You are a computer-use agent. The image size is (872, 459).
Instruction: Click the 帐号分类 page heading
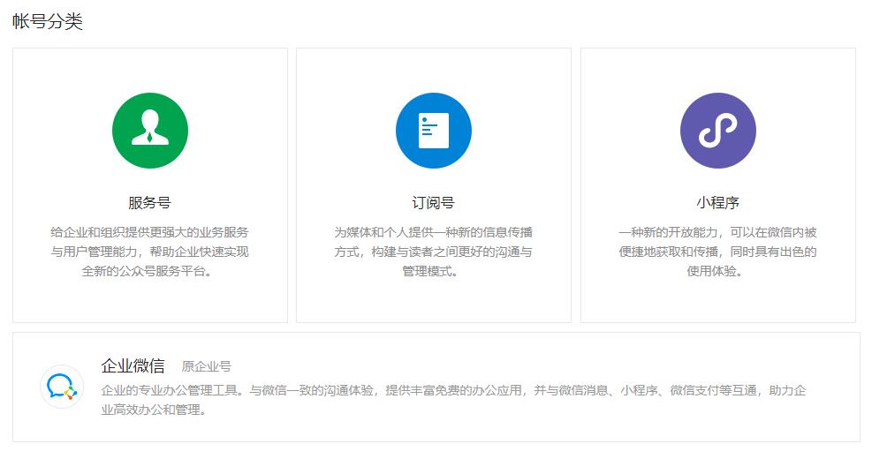[x=48, y=22]
